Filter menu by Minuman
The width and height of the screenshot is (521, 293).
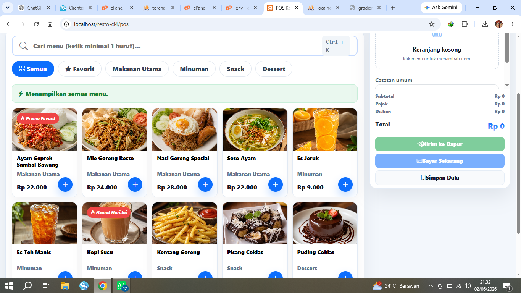(x=194, y=69)
